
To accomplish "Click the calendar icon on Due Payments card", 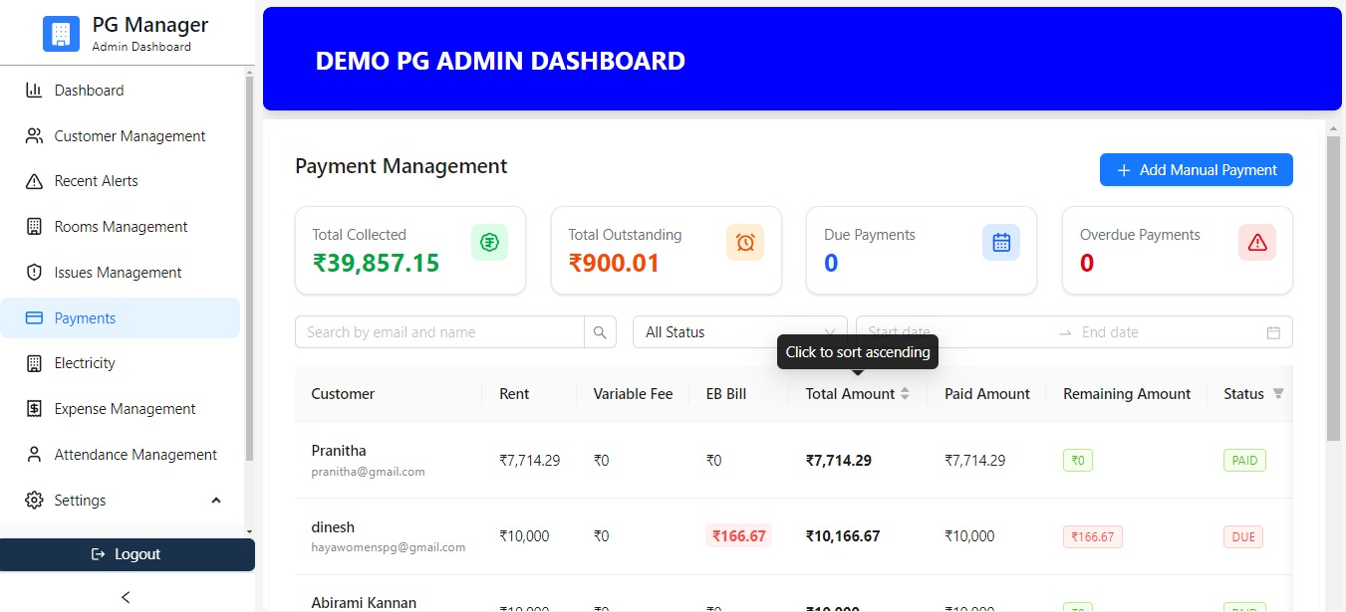I will [1000, 242].
